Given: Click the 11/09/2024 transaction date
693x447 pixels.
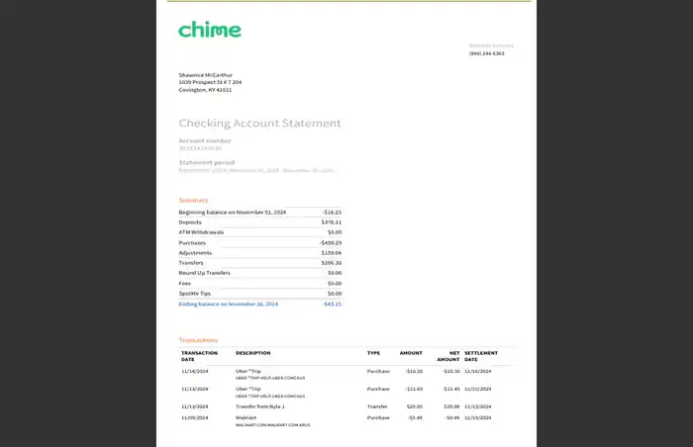Looking at the screenshot, I should [x=194, y=418].
